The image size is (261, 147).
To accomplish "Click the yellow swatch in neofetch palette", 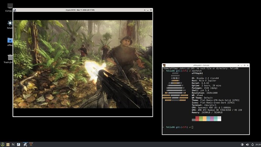I will (205, 119).
